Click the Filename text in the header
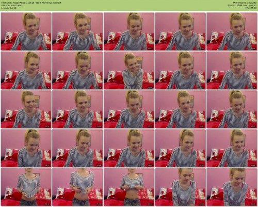This screenshot has width=258, height=207. [x=31, y=3]
